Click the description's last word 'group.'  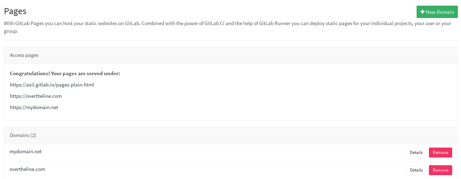[x=11, y=31]
